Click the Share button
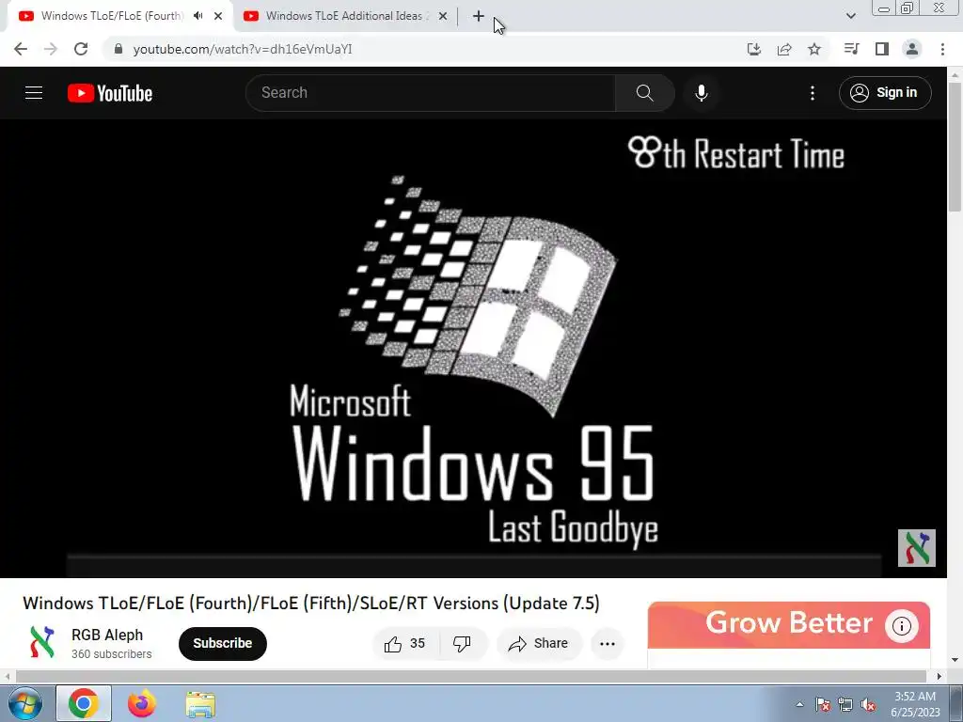The height and width of the screenshot is (722, 963). click(x=539, y=643)
